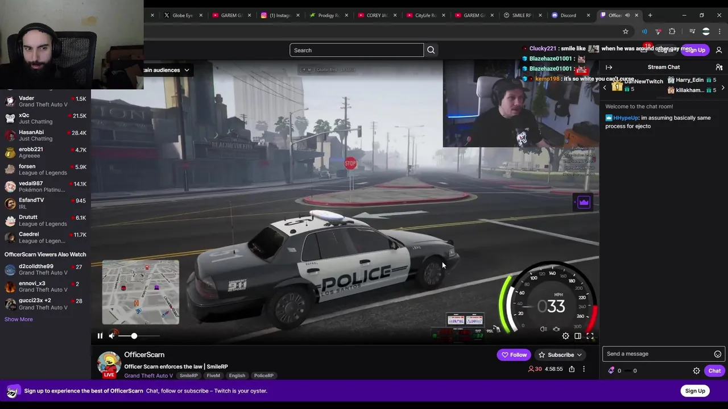
Task: Open vedal987's channel in sidebar
Action: pyautogui.click(x=45, y=186)
